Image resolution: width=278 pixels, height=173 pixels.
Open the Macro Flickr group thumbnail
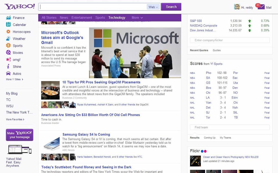195,161
